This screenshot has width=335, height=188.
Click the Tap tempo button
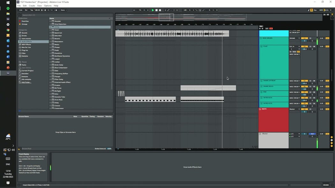click(32, 10)
